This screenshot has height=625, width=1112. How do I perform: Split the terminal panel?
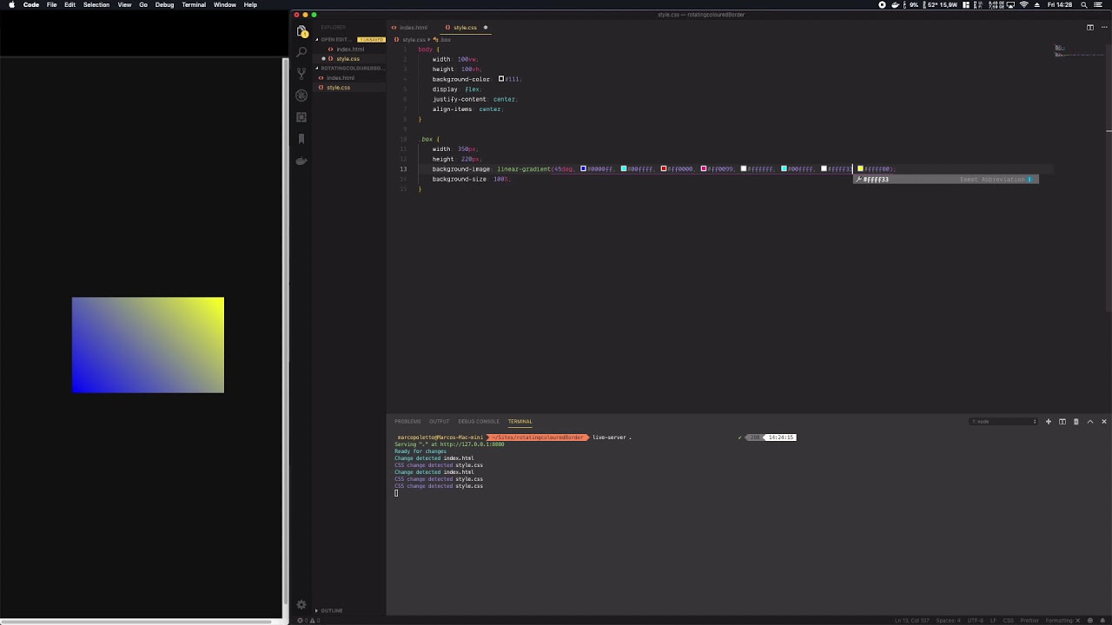pyautogui.click(x=1062, y=422)
